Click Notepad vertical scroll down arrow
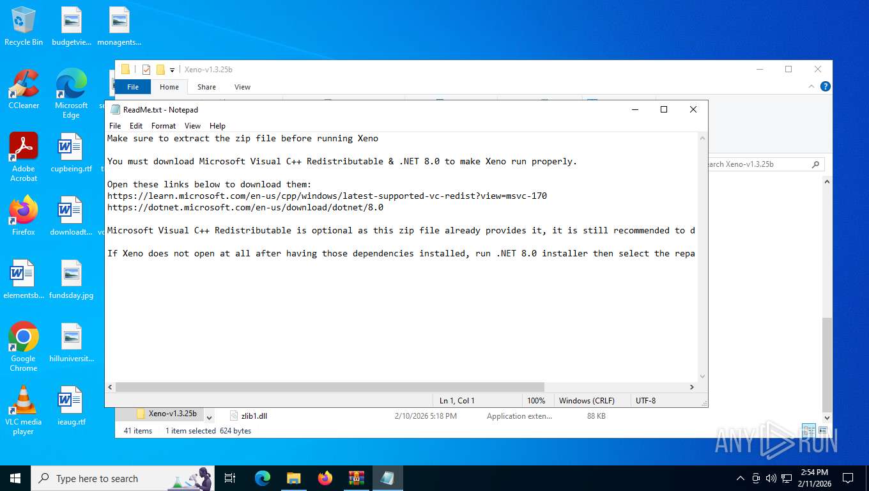 pos(703,377)
